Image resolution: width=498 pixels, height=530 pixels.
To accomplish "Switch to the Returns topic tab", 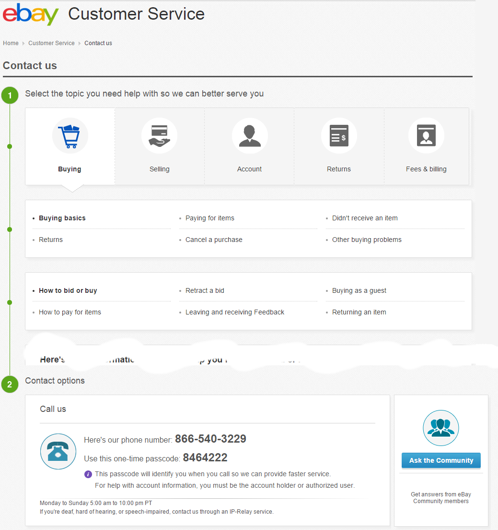I will click(x=339, y=146).
